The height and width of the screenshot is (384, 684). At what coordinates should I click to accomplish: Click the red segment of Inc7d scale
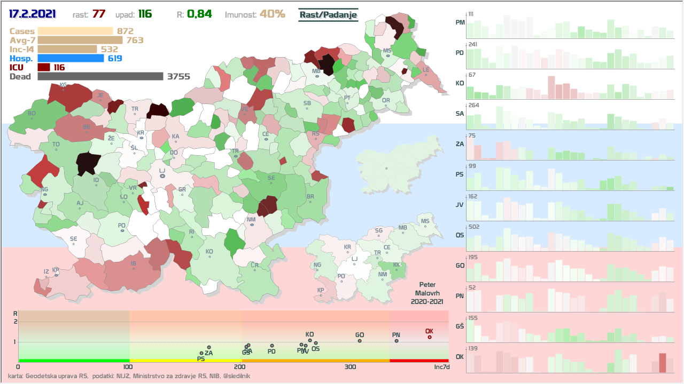[419, 361]
